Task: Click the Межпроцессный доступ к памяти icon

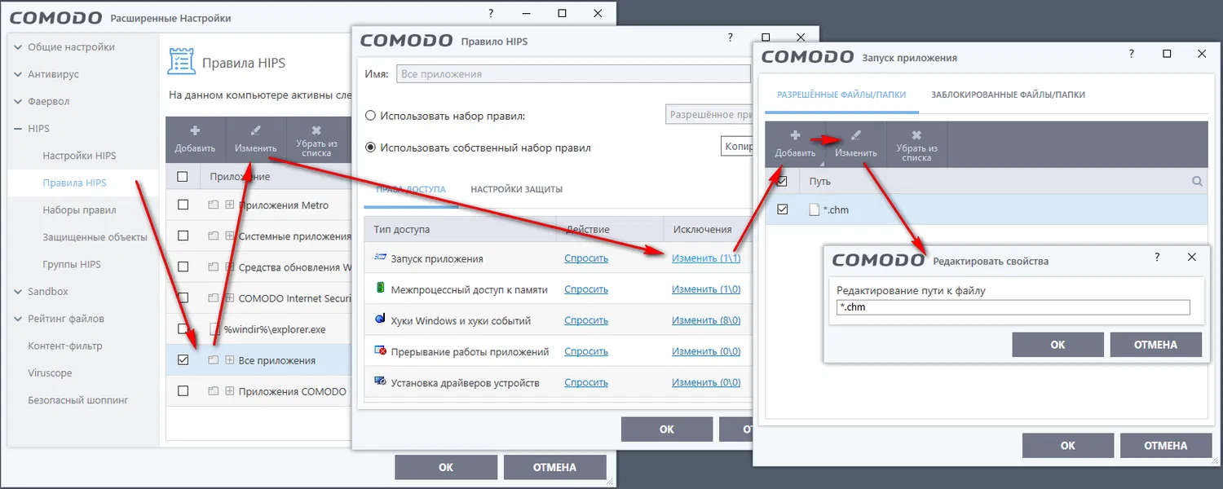Action: [x=380, y=289]
